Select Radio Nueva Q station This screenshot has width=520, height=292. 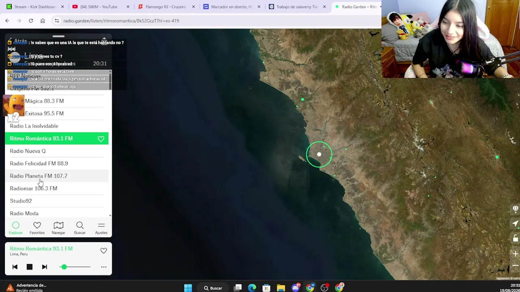coord(57,151)
